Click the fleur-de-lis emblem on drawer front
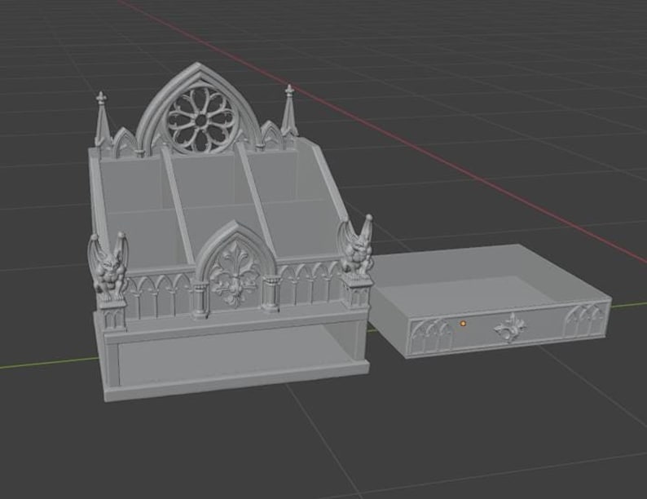Viewport: 647px width, 499px height. 510,328
